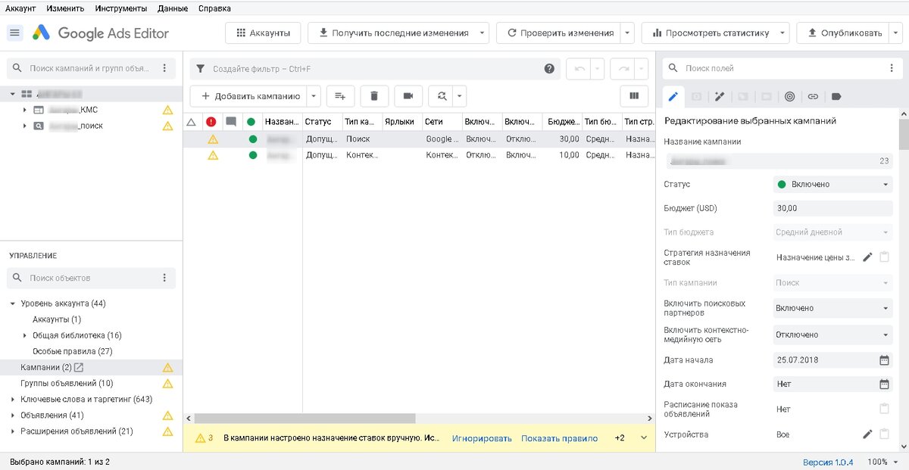The width and height of the screenshot is (909, 470).
Task: Click the Google Ads logo
Action: 41,33
